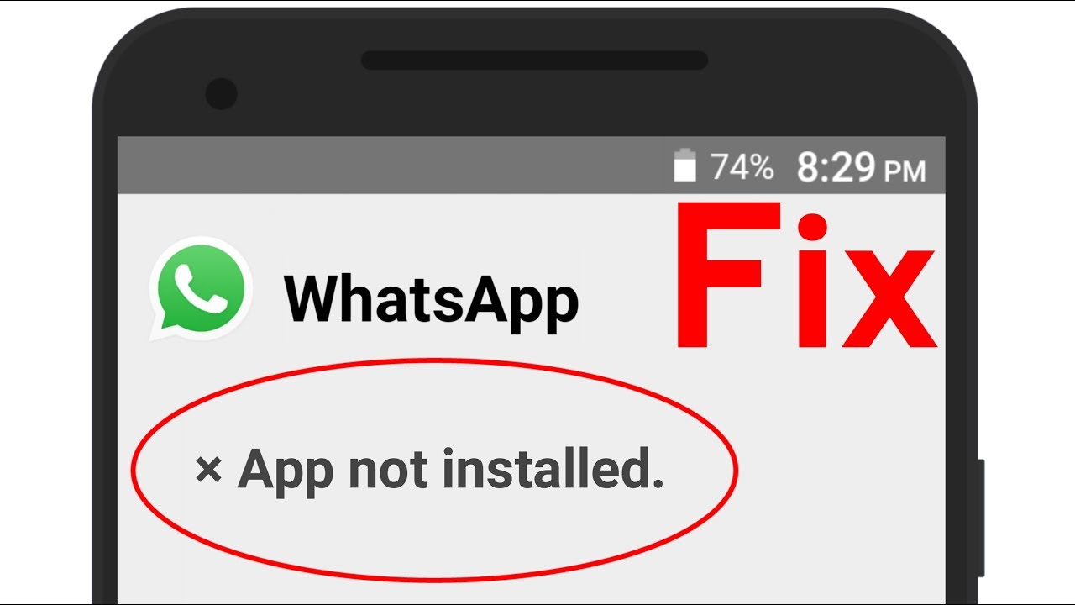This screenshot has width=1075, height=605.
Task: Click the word "not" in the error message
Action: point(390,471)
